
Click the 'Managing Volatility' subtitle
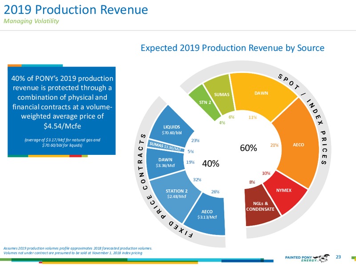click(31, 21)
